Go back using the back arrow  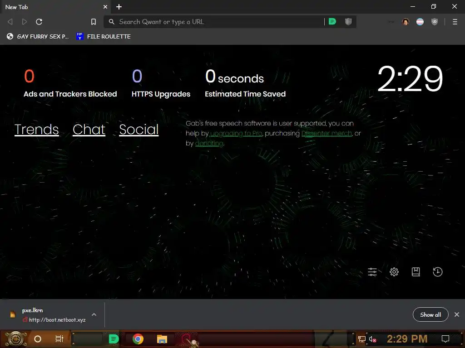coord(10,22)
